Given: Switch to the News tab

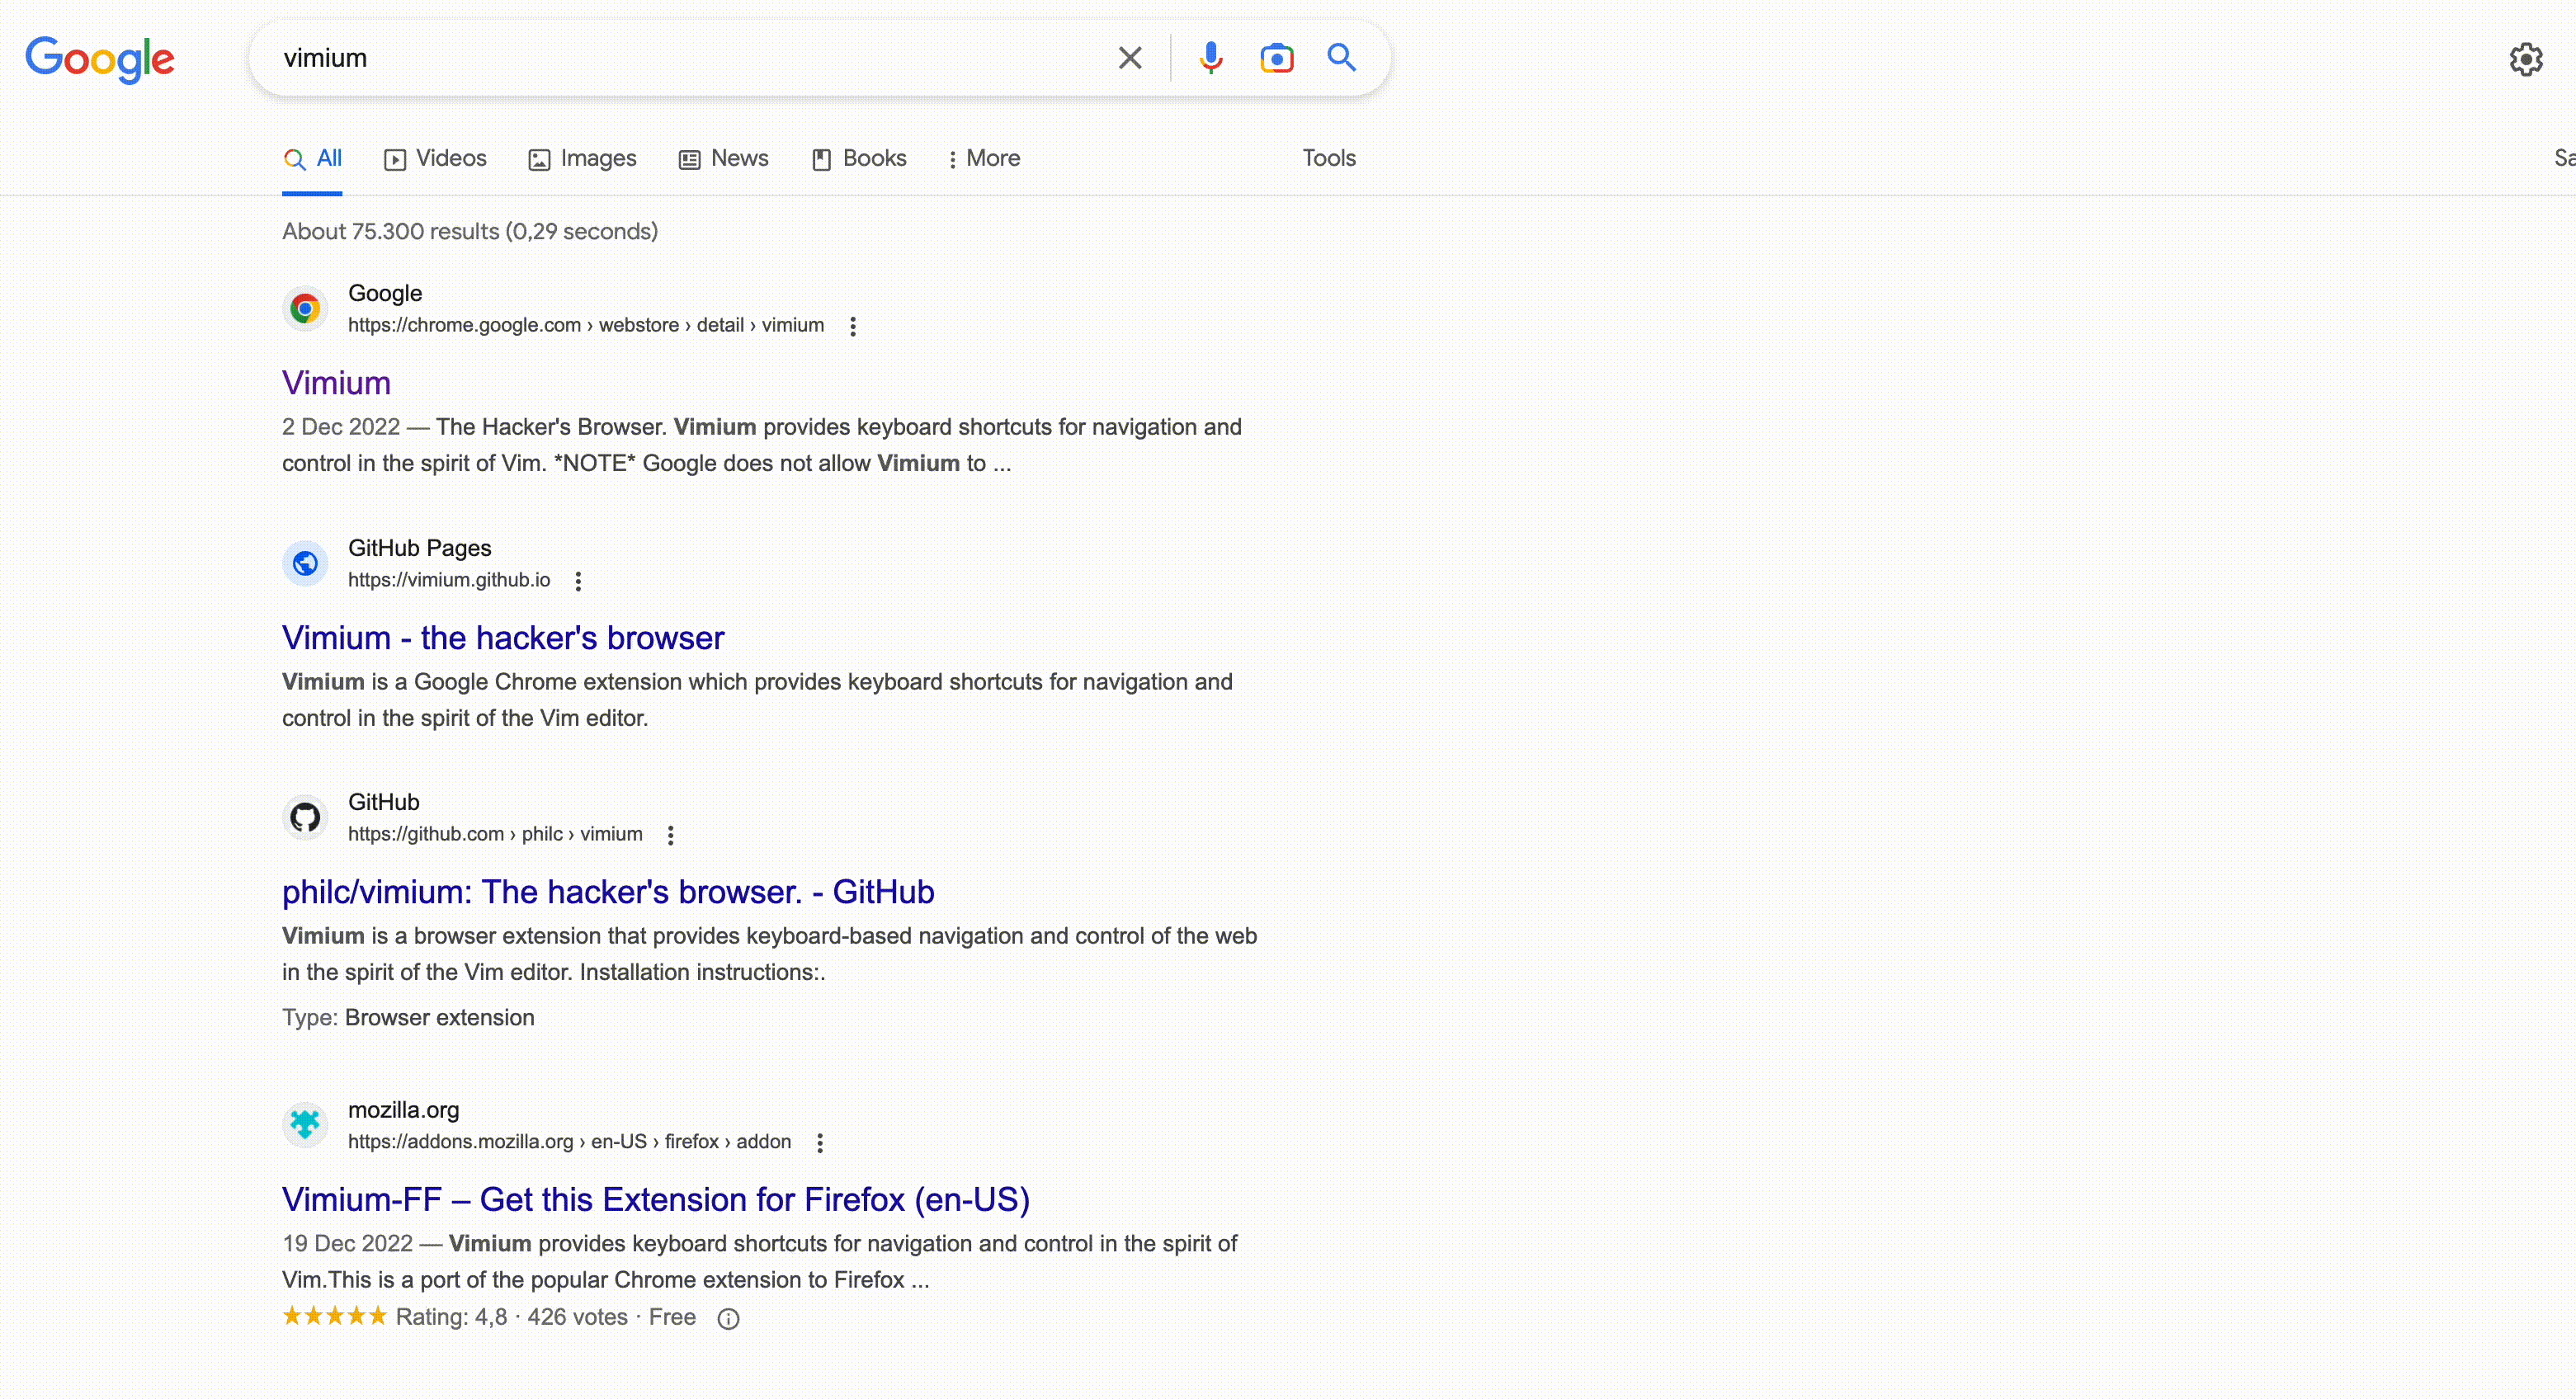Looking at the screenshot, I should pos(724,158).
